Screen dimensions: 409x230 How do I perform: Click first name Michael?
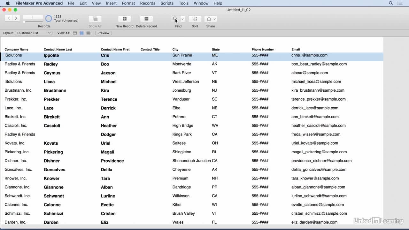[109, 82]
